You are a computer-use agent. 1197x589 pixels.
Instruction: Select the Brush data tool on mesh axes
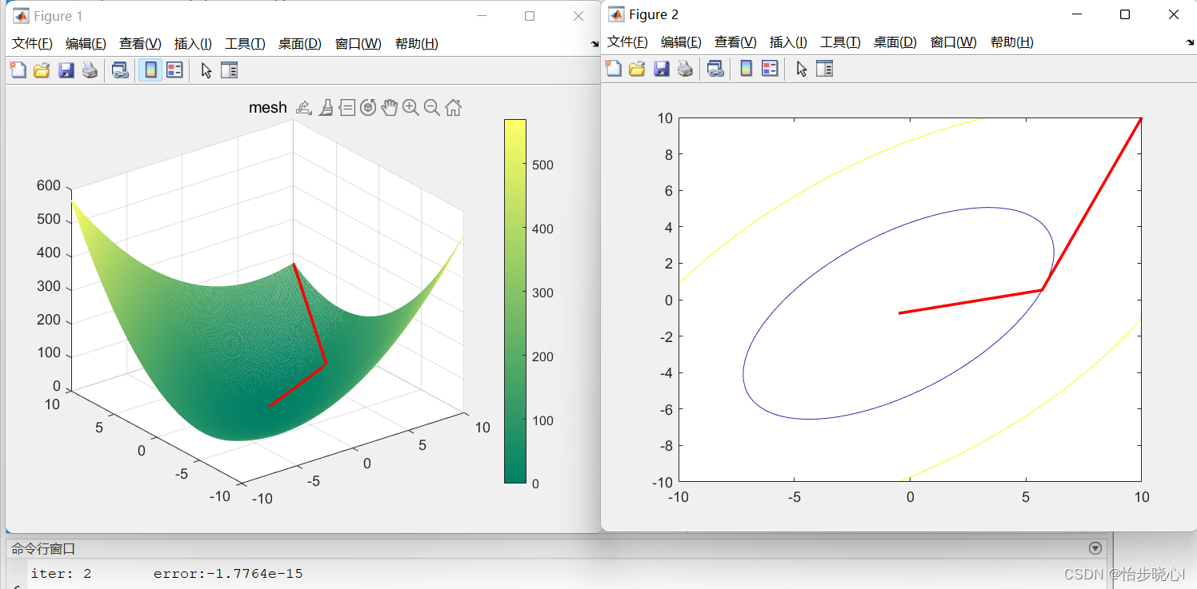click(x=326, y=107)
